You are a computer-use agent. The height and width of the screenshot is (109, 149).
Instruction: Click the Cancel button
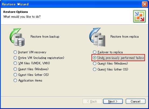[136, 101]
